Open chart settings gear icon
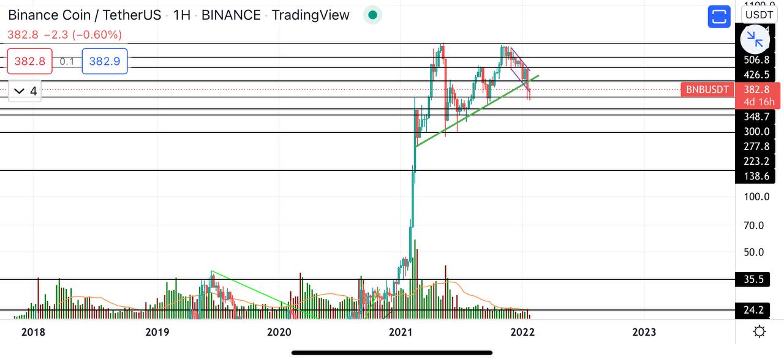 pos(759,332)
